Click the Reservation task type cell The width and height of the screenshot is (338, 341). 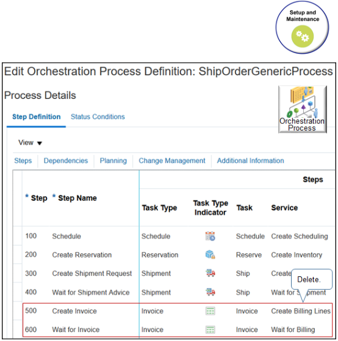[x=160, y=254]
